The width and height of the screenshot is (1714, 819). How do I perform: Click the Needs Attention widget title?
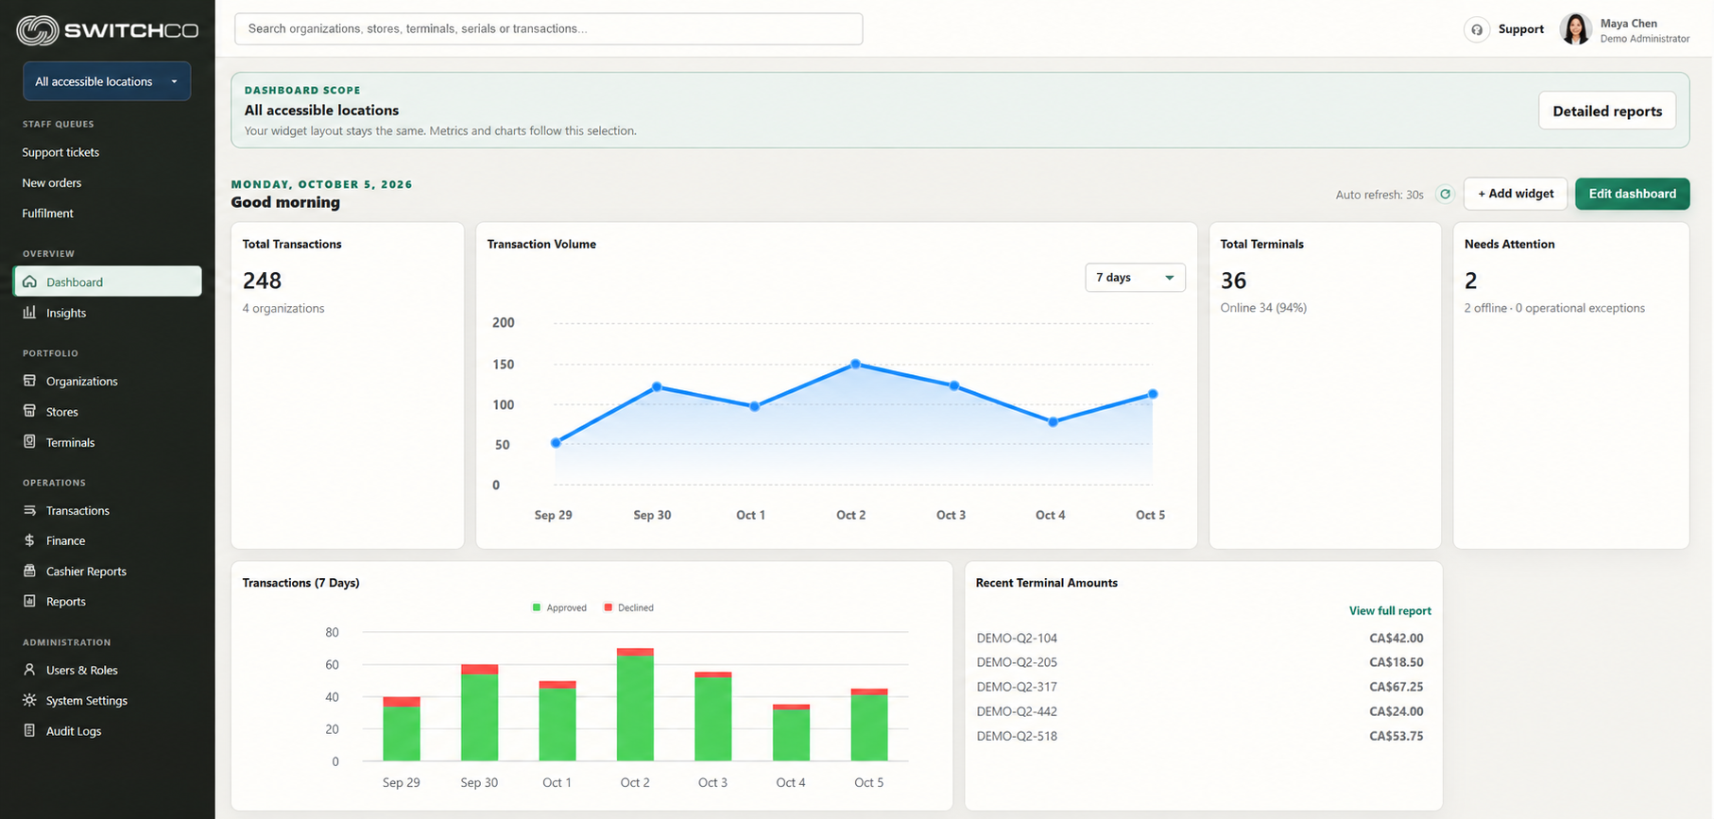click(1509, 244)
